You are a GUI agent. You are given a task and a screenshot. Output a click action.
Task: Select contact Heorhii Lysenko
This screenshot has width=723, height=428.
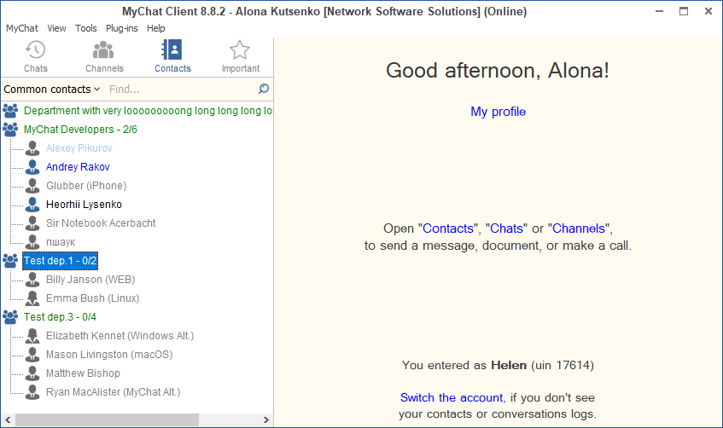84,205
